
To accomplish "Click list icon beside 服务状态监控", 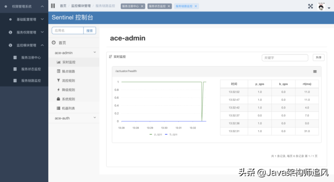I will 15,69.
